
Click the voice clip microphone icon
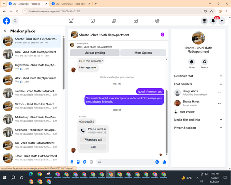(72, 162)
